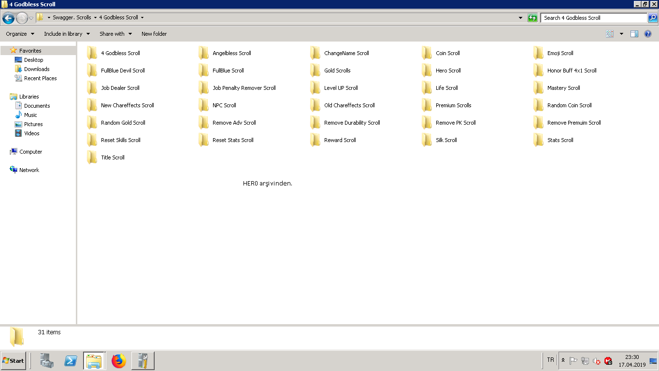Open Documents library in navigation pane
Image resolution: width=659 pixels, height=371 pixels.
(x=37, y=106)
